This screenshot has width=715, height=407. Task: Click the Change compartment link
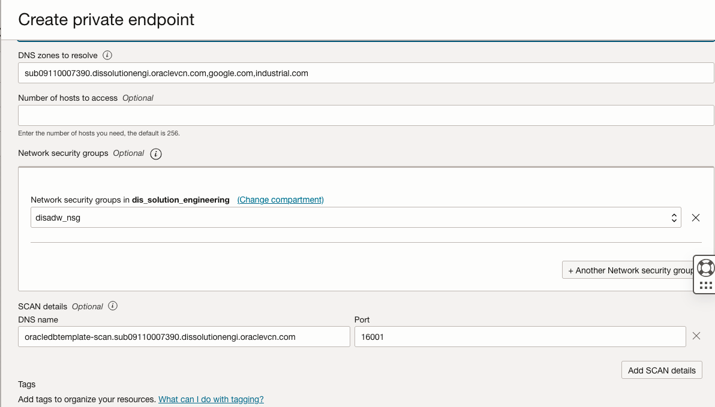point(280,199)
